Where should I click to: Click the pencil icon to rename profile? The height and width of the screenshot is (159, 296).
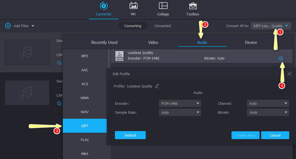click(x=157, y=86)
